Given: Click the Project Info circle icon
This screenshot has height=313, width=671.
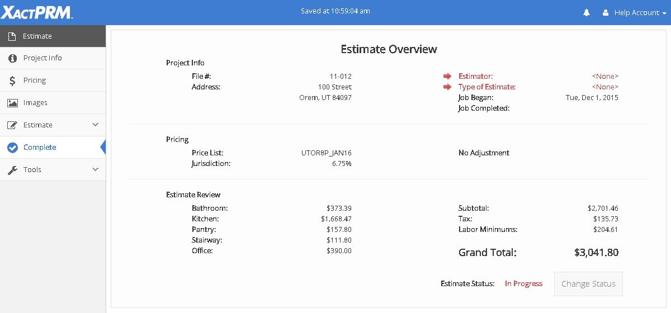Looking at the screenshot, I should tap(12, 58).
